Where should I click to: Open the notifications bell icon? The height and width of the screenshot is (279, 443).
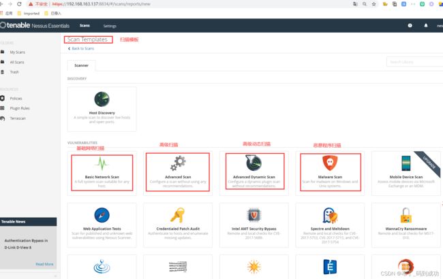pos(426,25)
